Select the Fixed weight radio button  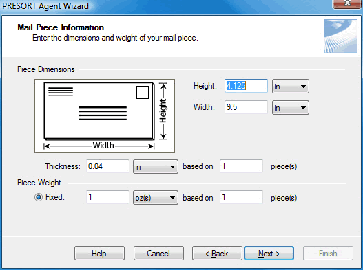coord(39,197)
